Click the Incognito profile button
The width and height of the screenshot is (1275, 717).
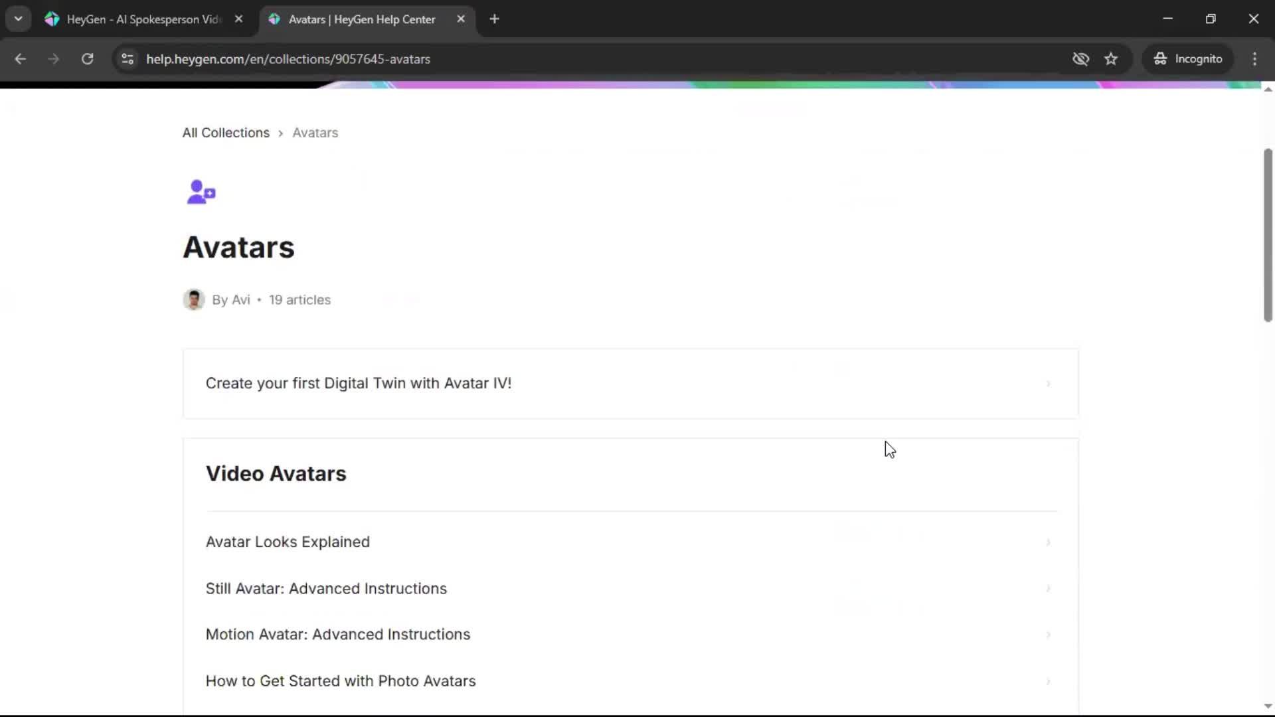pos(1188,58)
